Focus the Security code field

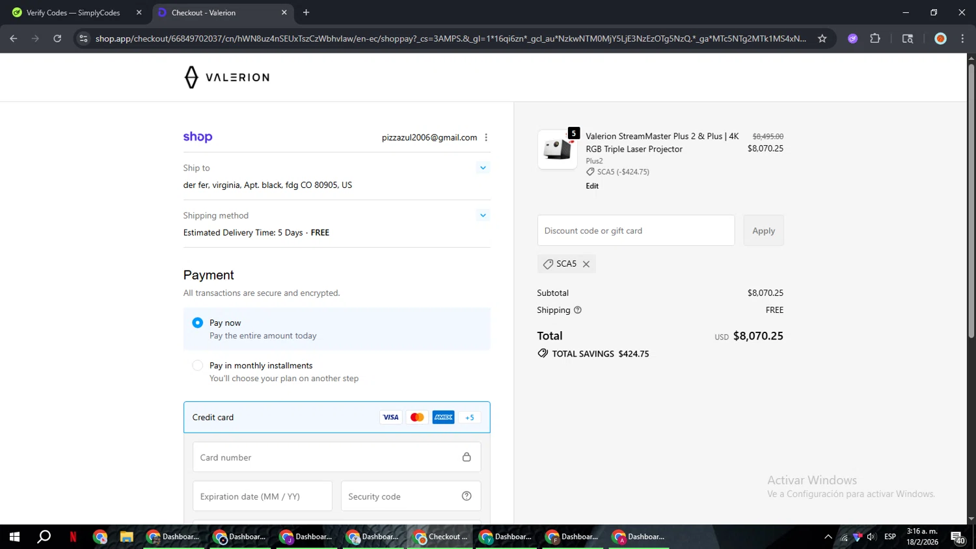click(411, 496)
